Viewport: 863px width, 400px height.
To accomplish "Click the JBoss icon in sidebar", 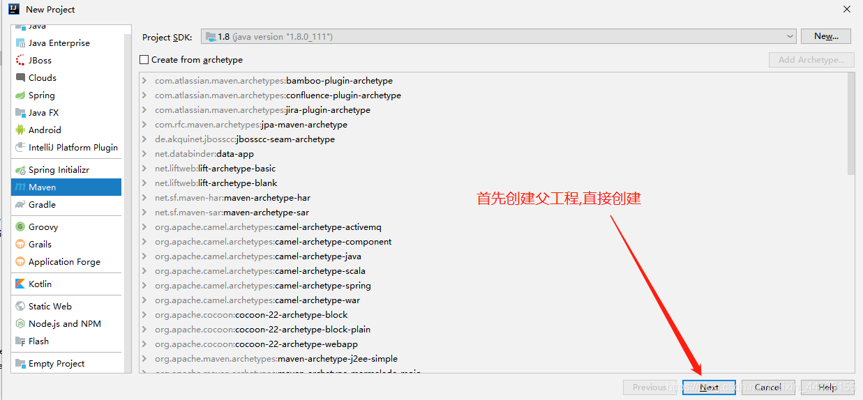I will (x=20, y=61).
